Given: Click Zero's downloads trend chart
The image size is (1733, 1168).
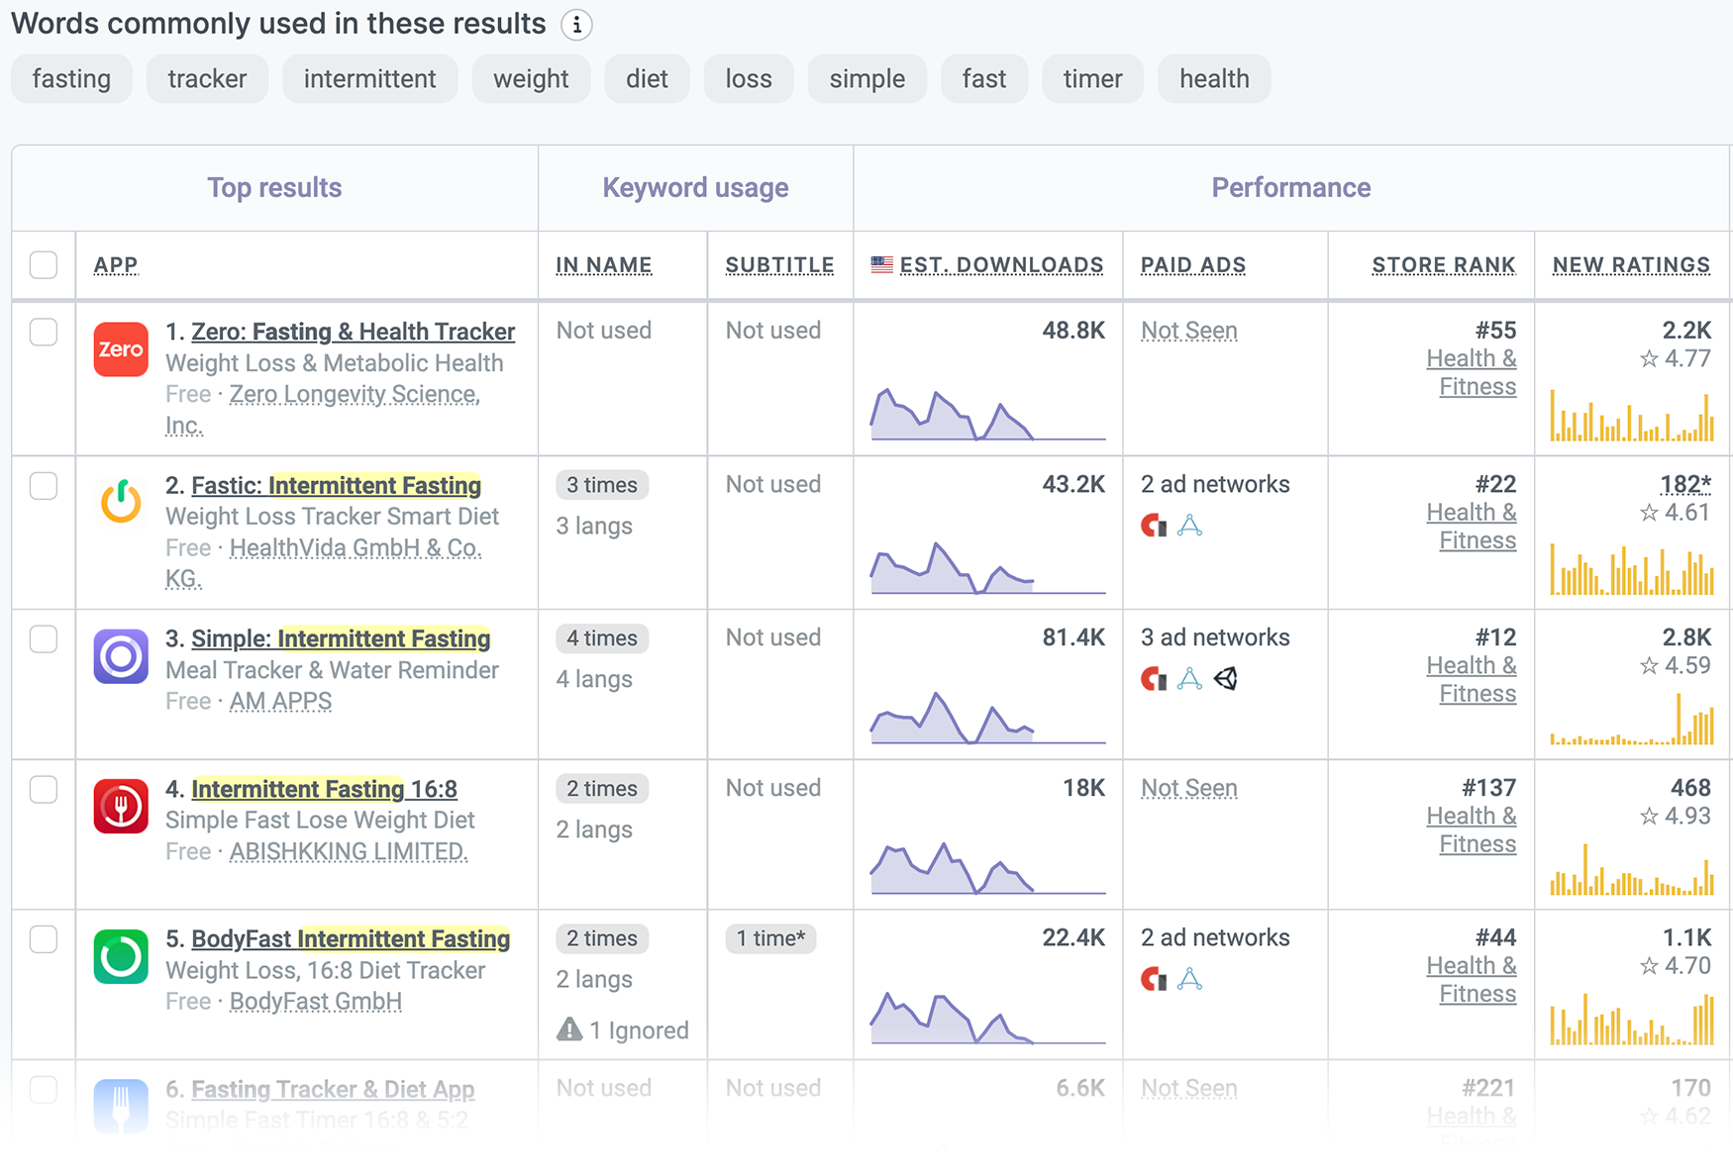Looking at the screenshot, I should tap(987, 414).
